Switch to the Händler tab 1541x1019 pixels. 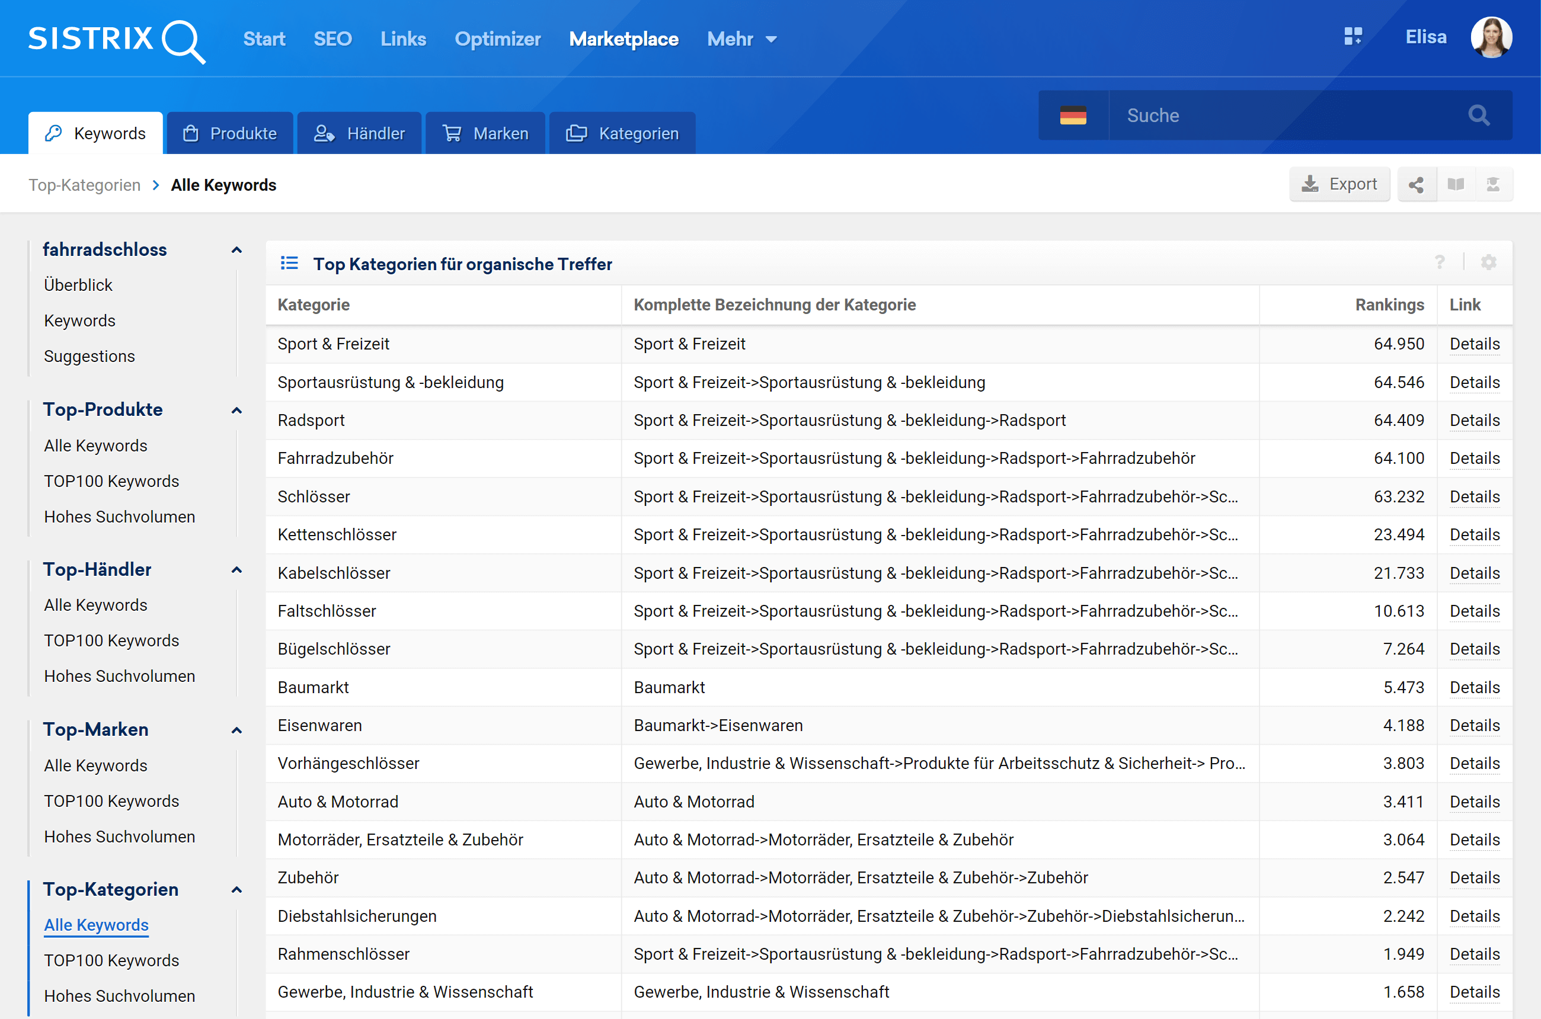pyautogui.click(x=360, y=133)
